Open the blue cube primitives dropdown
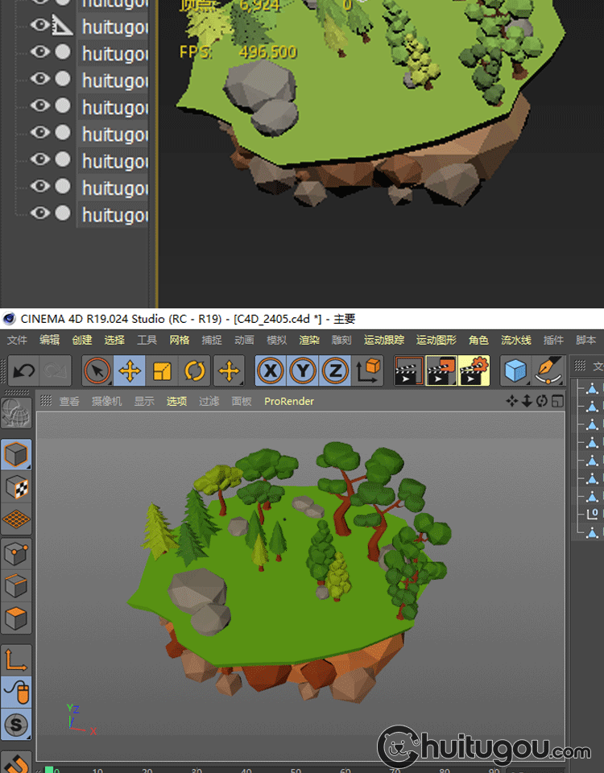Viewport: 604px width, 773px height. (x=515, y=371)
